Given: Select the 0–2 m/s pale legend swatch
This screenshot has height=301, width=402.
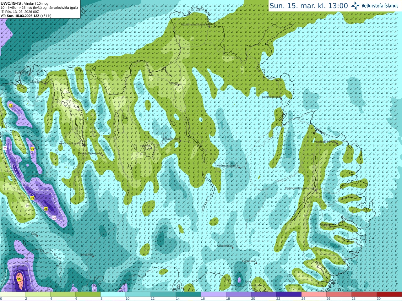Looking at the screenshot, I should coord(13,294).
